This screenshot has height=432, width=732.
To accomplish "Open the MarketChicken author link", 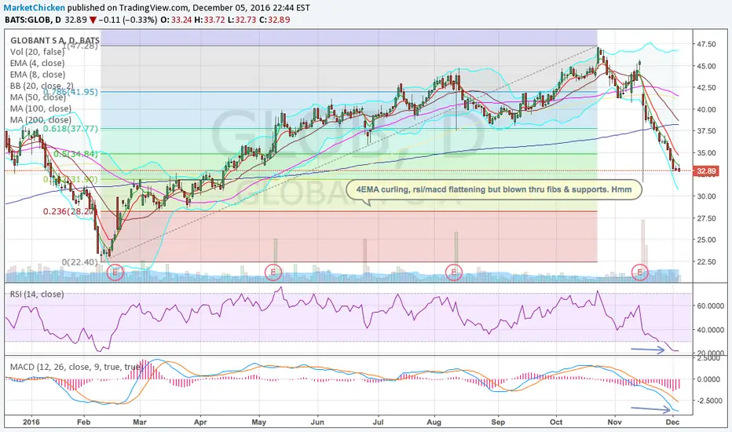I will (35, 8).
